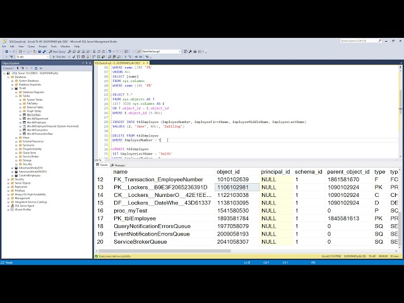This screenshot has height=303, width=404.
Task: Click the Quick Launch search magnifier icon
Action: pyautogui.click(x=380, y=40)
